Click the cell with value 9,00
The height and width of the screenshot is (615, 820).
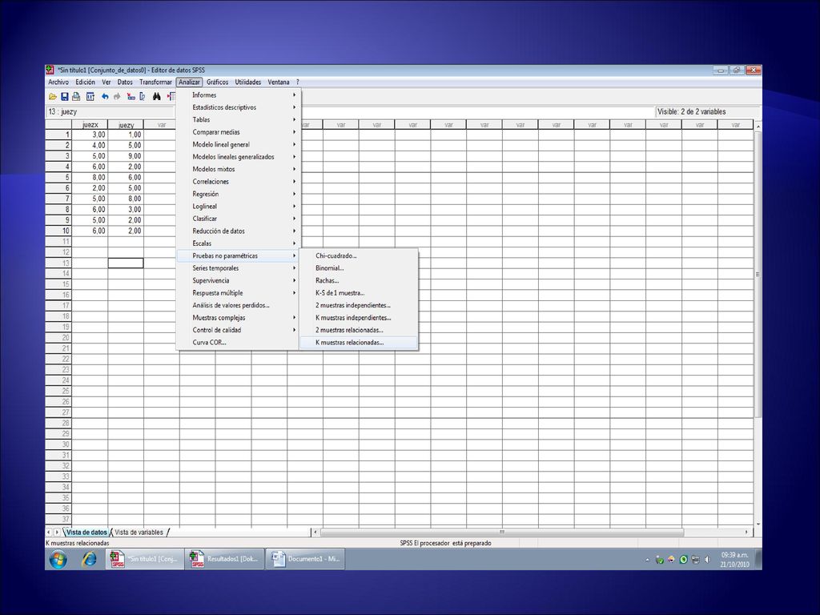click(x=126, y=156)
